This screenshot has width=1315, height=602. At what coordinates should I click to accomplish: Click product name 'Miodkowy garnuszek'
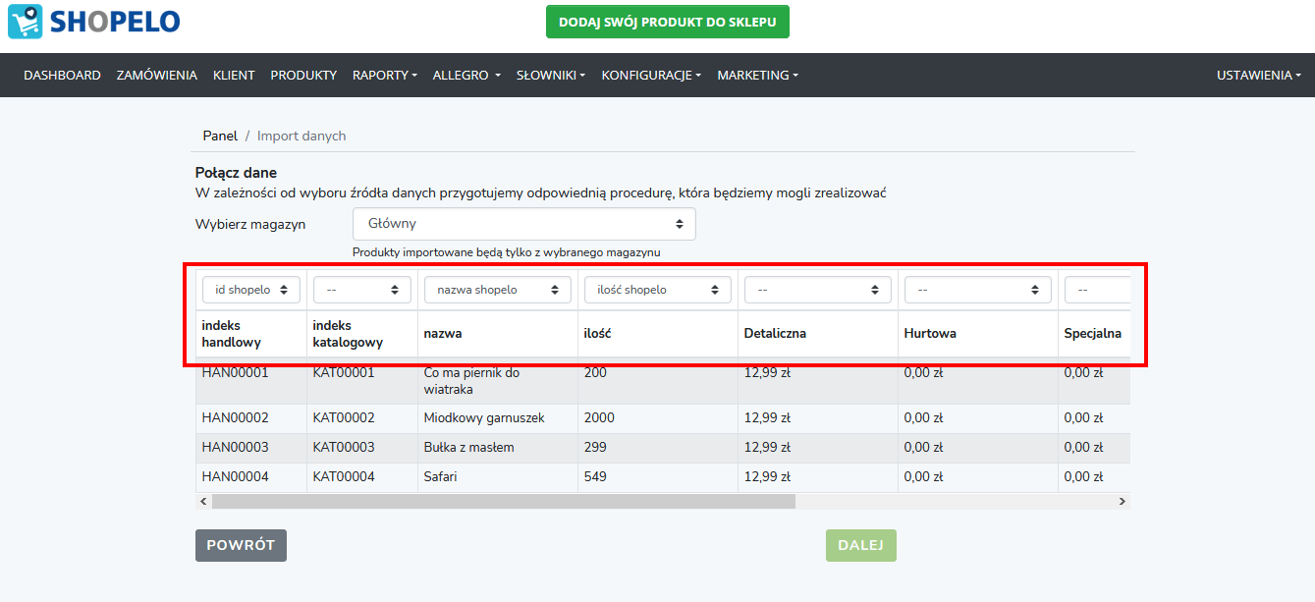coord(484,418)
